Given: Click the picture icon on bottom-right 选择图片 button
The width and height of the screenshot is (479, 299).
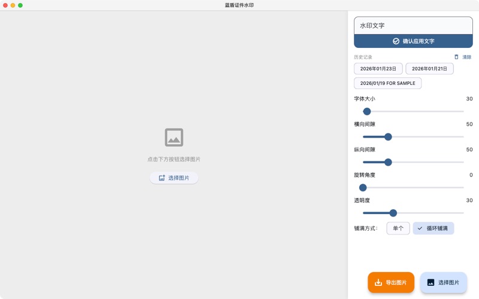Looking at the screenshot, I should click(x=431, y=282).
